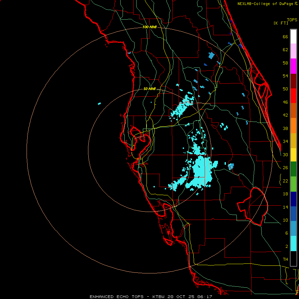Click the '62' legend value
Screen dimensions: 299x299
(285, 50)
